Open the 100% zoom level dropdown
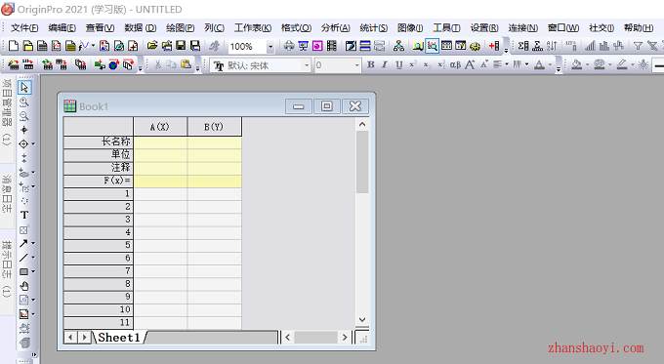This screenshot has width=664, height=364. 270,47
